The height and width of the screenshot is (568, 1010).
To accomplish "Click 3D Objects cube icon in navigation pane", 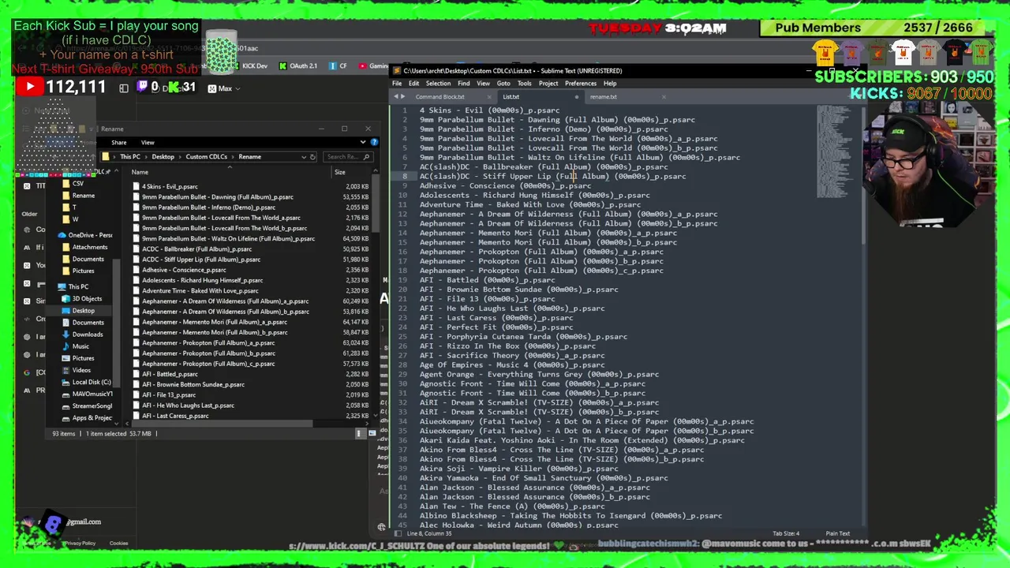I will tap(66, 298).
